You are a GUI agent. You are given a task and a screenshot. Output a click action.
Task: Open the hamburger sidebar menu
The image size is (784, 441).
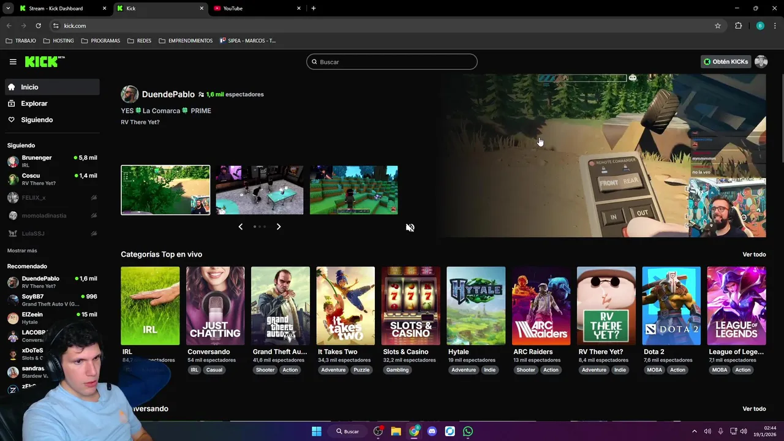click(13, 62)
